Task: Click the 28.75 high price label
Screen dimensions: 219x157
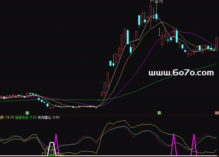Action: tap(159, 2)
